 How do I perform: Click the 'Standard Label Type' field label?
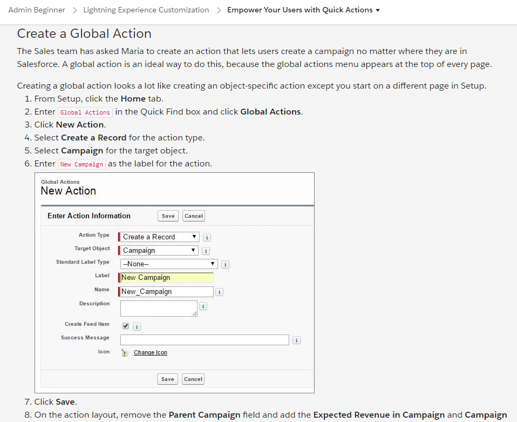[83, 262]
